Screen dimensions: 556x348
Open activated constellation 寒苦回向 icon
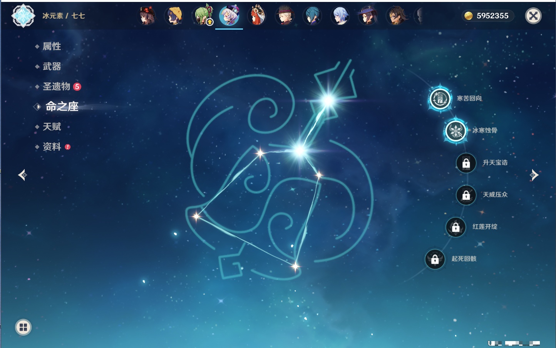pyautogui.click(x=440, y=99)
